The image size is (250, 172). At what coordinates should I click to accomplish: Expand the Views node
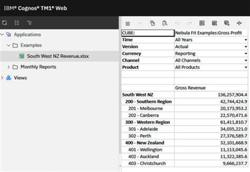[x=2, y=78]
